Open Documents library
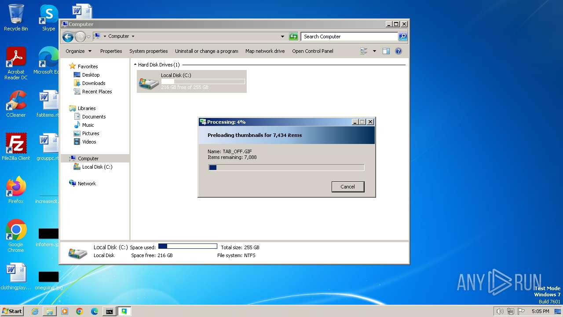Screen dimensions: 563x317 tap(94, 117)
